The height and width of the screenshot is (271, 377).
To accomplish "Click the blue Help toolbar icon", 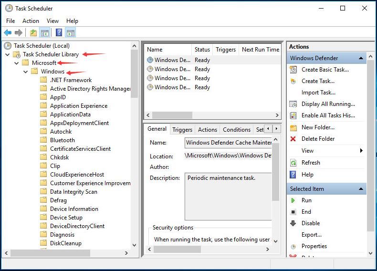I will [x=59, y=33].
